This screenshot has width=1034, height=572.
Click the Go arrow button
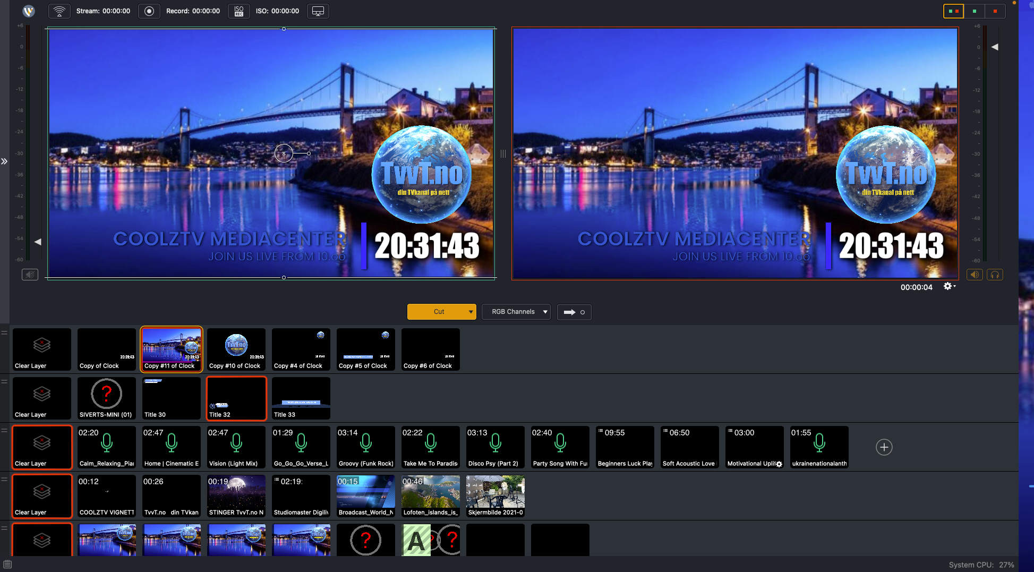[x=574, y=312]
